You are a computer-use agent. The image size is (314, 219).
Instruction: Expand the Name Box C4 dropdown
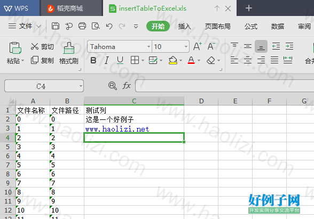(81, 86)
